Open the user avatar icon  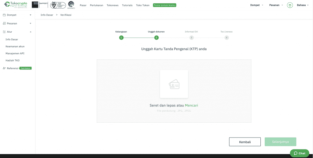pos(290,5)
